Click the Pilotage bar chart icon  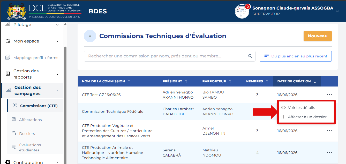pos(8,24)
